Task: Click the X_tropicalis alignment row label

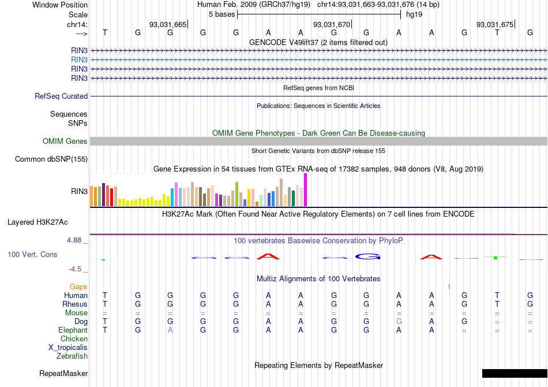Action: tap(68, 348)
